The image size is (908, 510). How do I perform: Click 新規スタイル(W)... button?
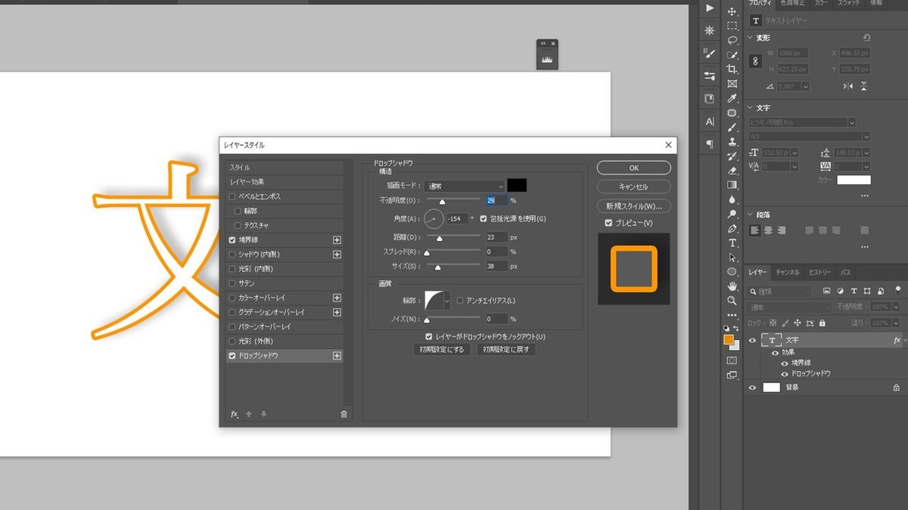click(x=633, y=206)
